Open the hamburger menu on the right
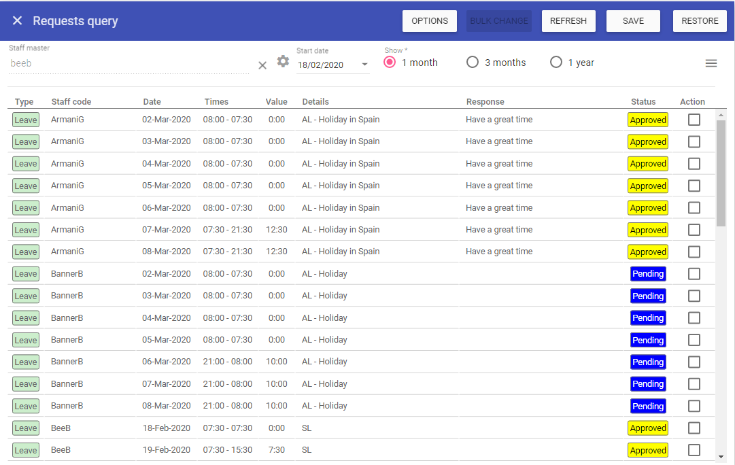The height and width of the screenshot is (465, 735). (x=711, y=63)
